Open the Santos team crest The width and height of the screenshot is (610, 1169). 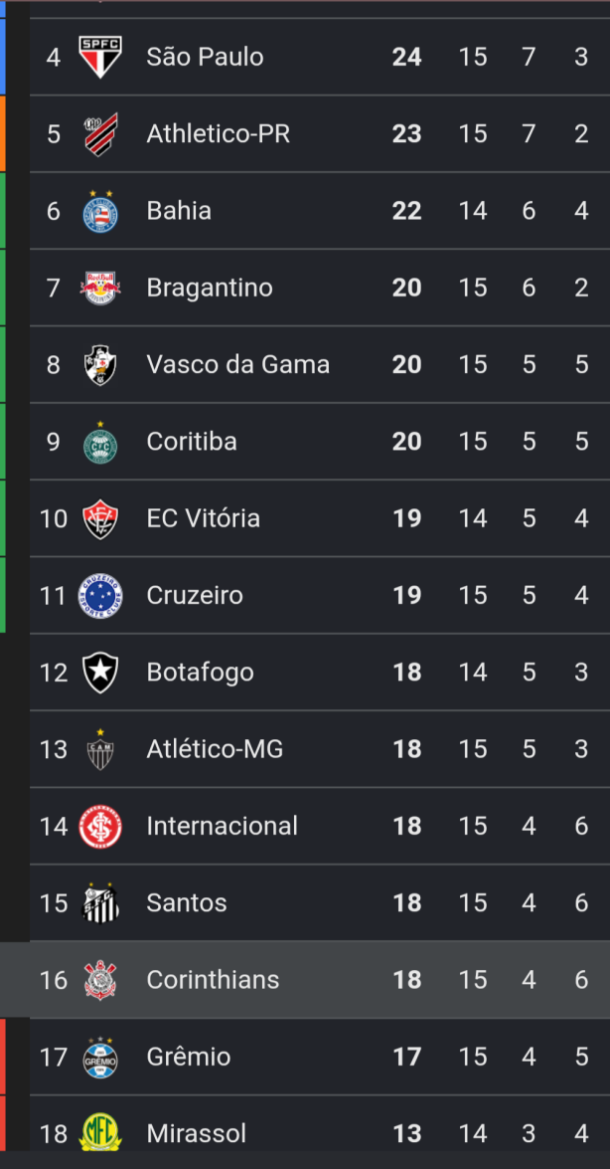pos(100,902)
